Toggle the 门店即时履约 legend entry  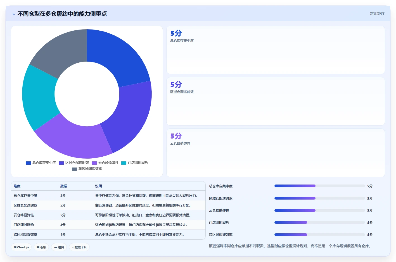pos(135,163)
